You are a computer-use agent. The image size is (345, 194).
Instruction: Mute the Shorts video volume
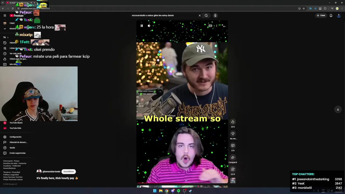pos(149,26)
